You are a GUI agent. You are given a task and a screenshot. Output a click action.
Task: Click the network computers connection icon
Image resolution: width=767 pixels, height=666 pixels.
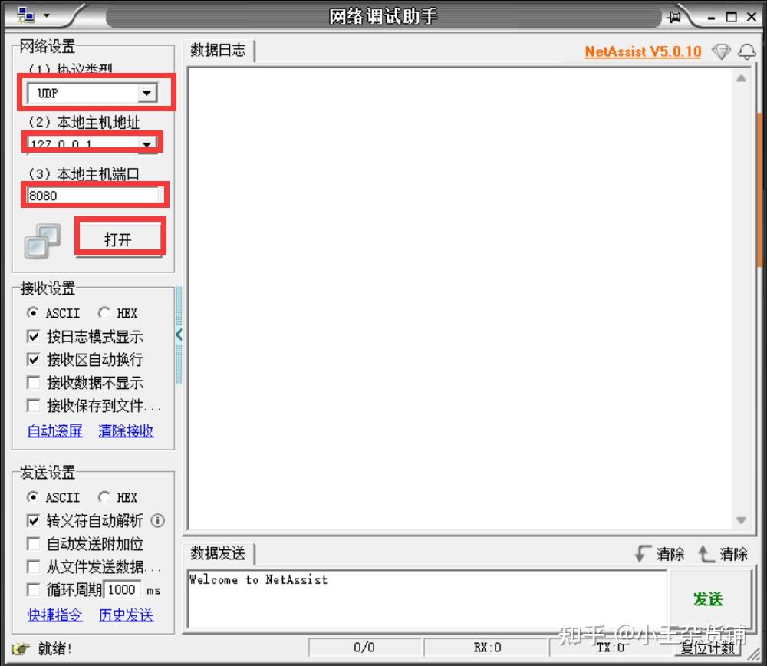click(42, 241)
